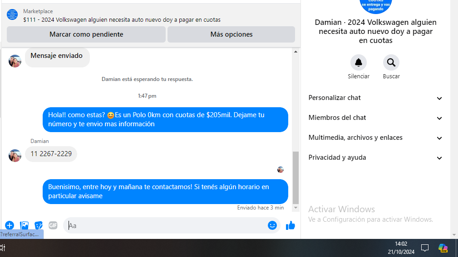Click the Marketplace label in header
The image size is (458, 257).
point(38,11)
